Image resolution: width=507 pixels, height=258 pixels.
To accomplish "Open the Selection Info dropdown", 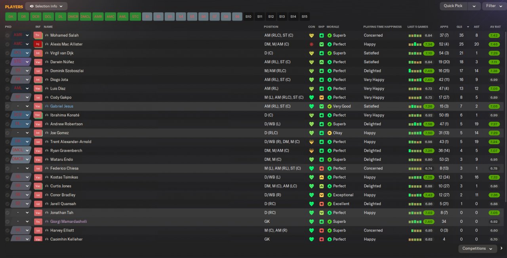I will [46, 6].
